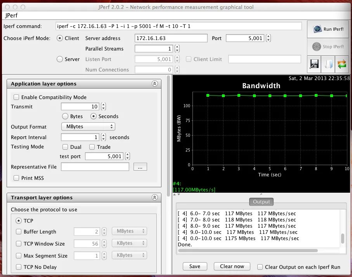This screenshot has height=277, width=352.
Task: Select the Output tab
Action: pos(261,202)
